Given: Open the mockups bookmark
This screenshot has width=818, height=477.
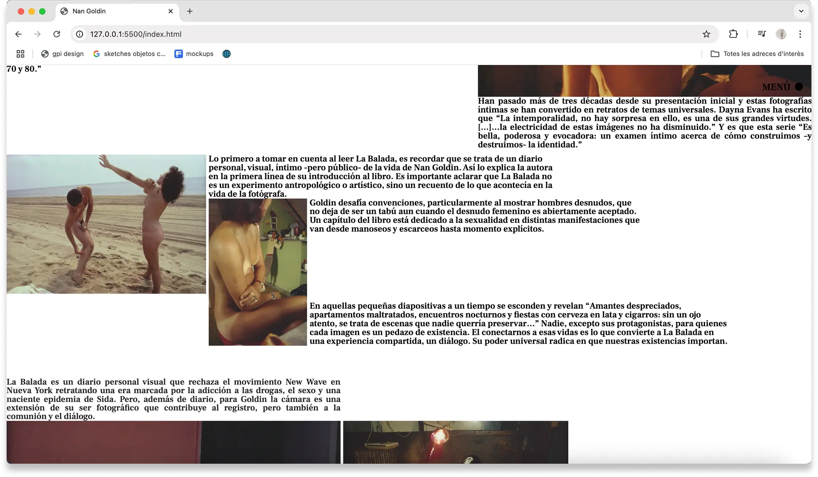Looking at the screenshot, I should [194, 54].
